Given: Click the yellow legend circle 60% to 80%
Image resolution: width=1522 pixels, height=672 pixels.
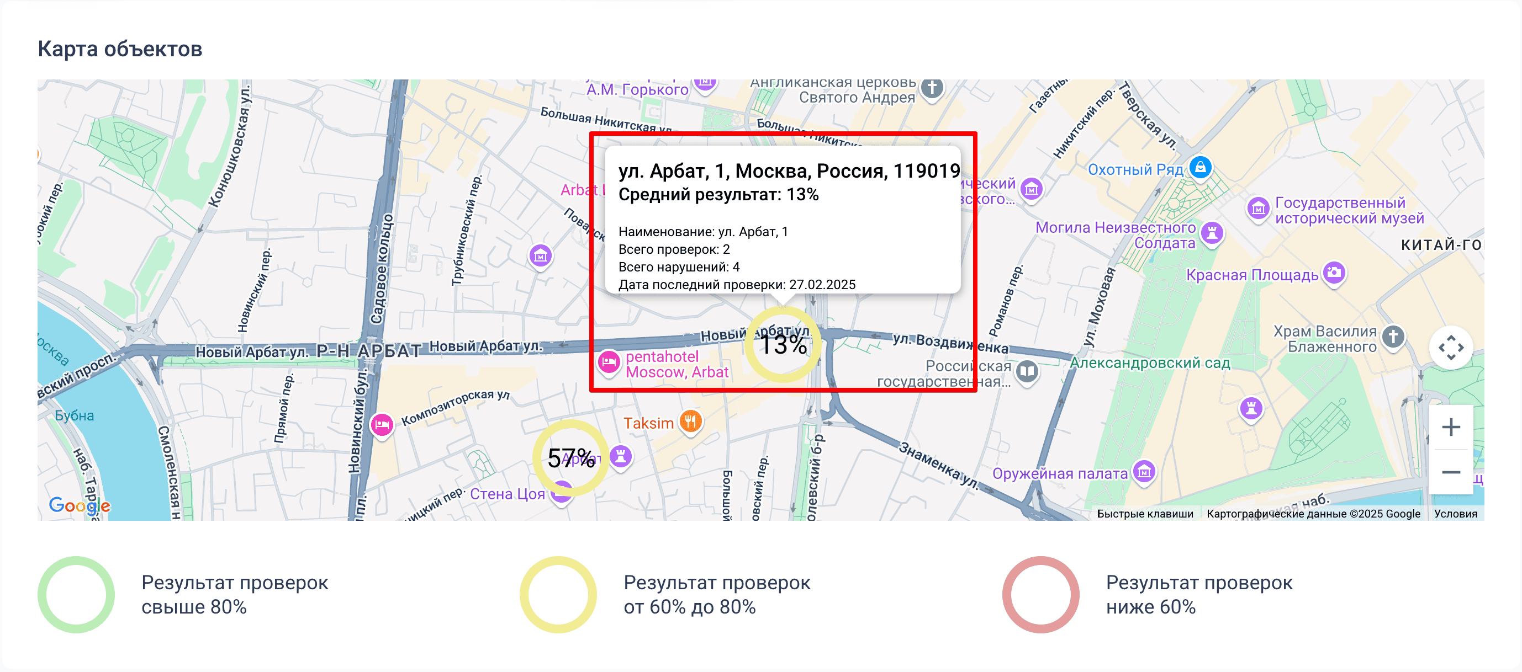Looking at the screenshot, I should pyautogui.click(x=558, y=594).
